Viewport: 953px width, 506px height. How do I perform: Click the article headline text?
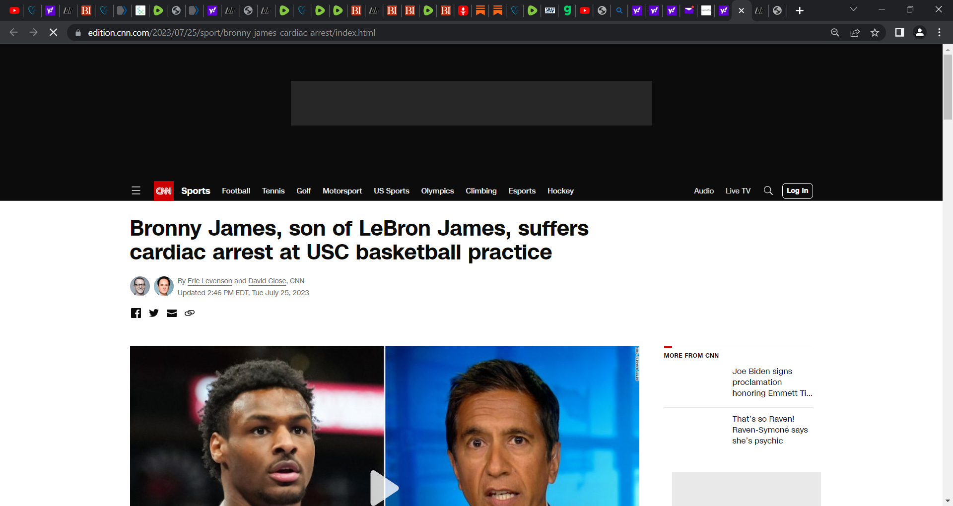[x=359, y=241]
